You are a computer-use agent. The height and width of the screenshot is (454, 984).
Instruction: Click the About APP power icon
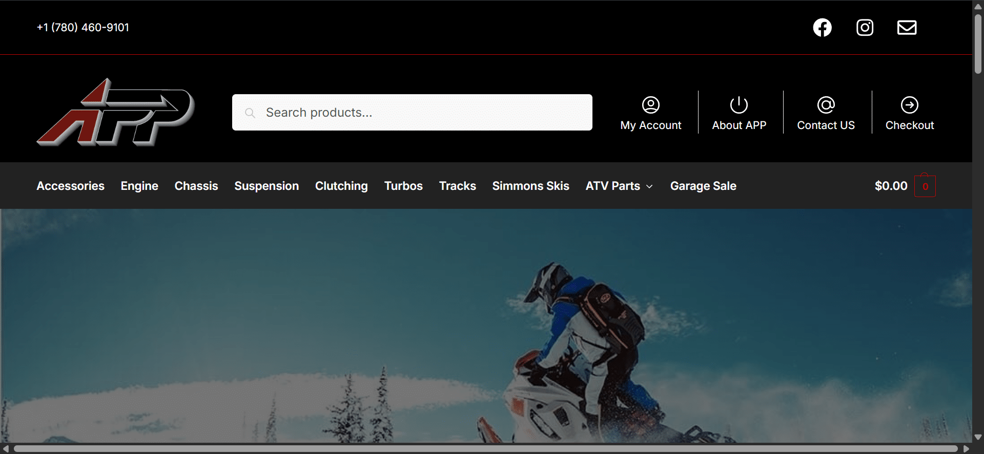[739, 105]
